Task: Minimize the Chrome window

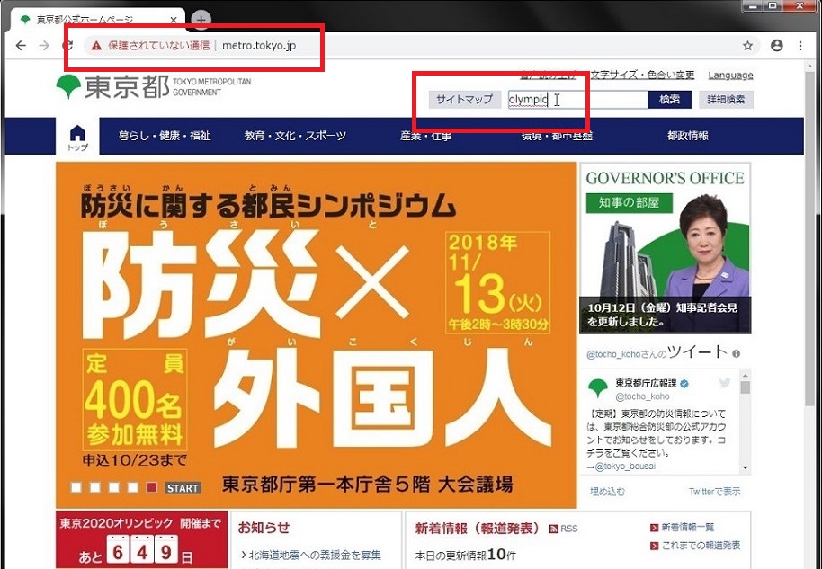Action: pos(754,5)
